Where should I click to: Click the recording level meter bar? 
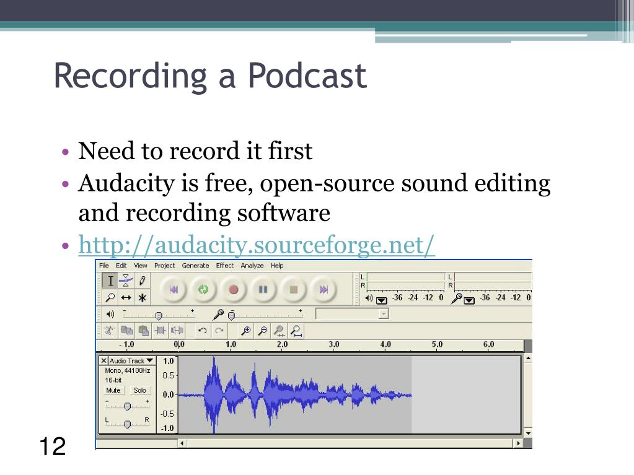(493, 281)
